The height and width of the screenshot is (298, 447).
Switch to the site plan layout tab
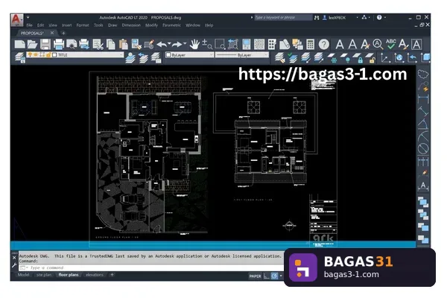point(44,275)
